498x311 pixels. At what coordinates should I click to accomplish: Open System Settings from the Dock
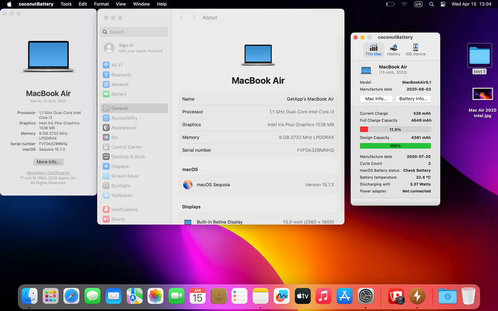click(366, 296)
